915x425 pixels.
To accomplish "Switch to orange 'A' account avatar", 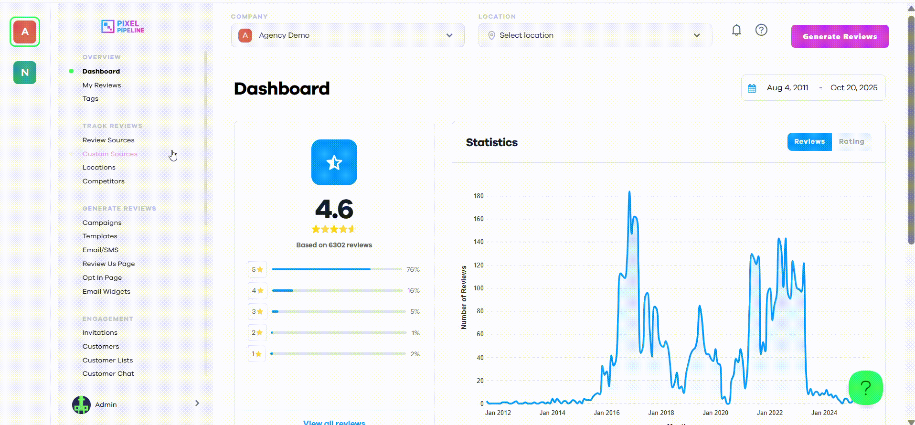I will [x=25, y=32].
